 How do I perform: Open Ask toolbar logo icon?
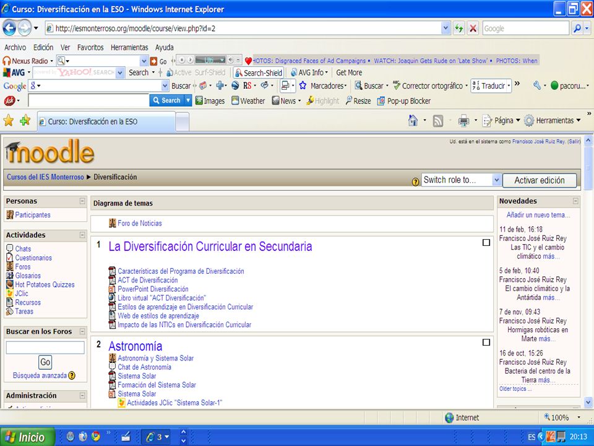point(9,100)
